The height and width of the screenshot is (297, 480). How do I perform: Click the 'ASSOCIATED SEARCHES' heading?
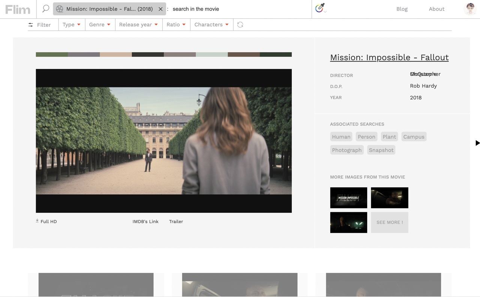(357, 124)
